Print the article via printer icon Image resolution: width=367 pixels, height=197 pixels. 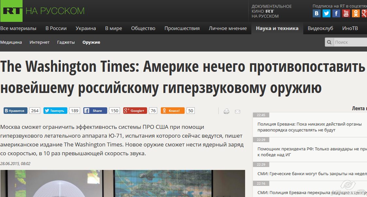tap(226, 112)
